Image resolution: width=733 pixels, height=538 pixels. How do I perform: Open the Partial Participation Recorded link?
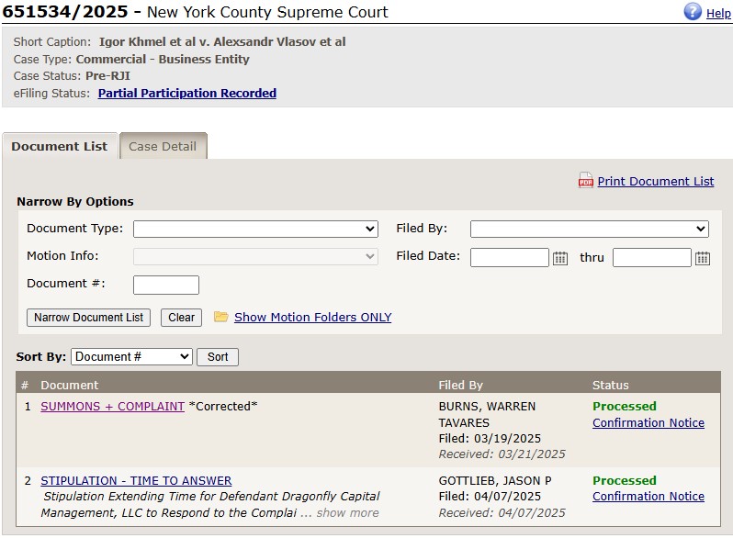point(187,93)
